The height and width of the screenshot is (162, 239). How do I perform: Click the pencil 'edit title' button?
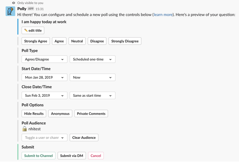(x=33, y=30)
